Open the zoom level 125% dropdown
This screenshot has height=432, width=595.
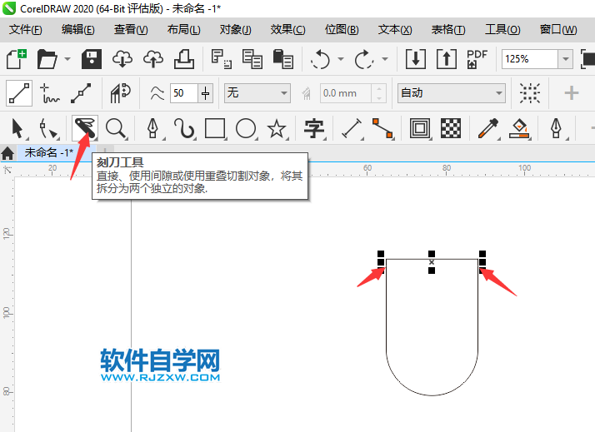(x=566, y=59)
